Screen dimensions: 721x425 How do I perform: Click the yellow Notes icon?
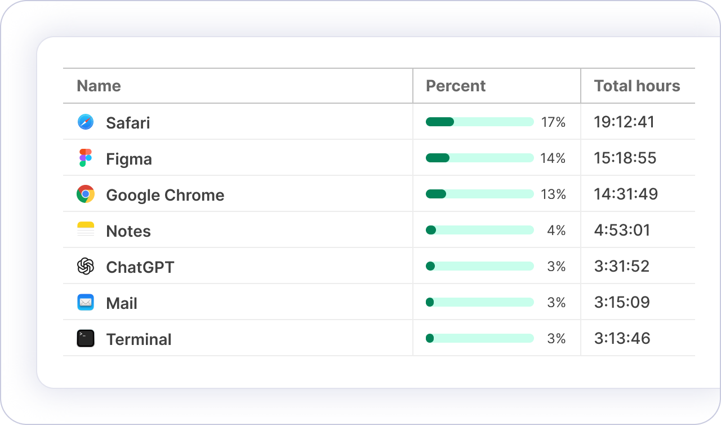click(x=86, y=231)
